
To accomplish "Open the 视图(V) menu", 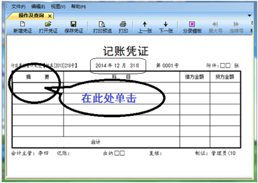I will pos(58,7).
